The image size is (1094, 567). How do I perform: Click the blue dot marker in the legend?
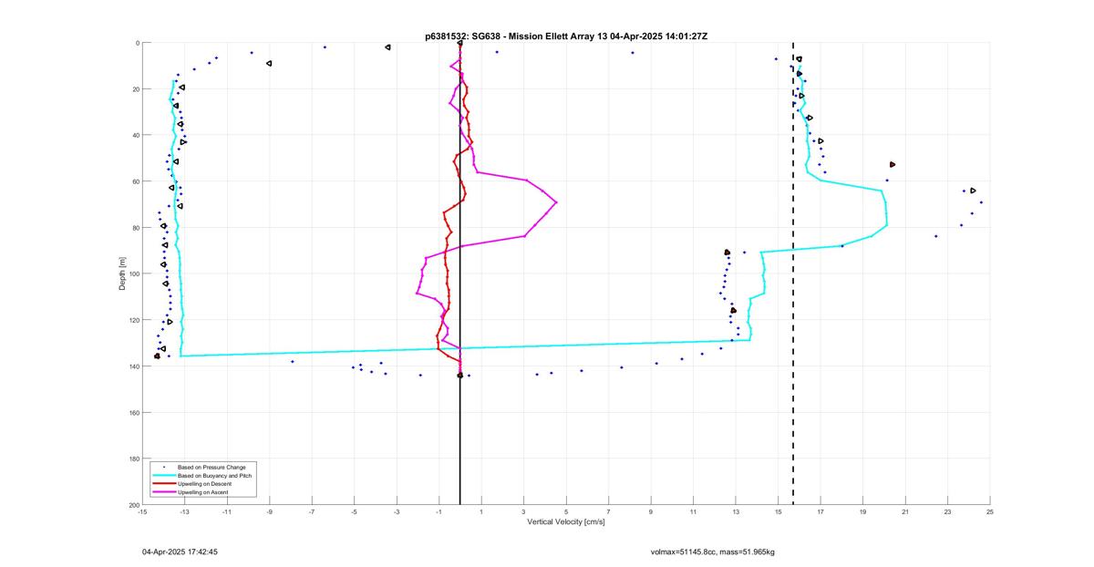click(164, 467)
